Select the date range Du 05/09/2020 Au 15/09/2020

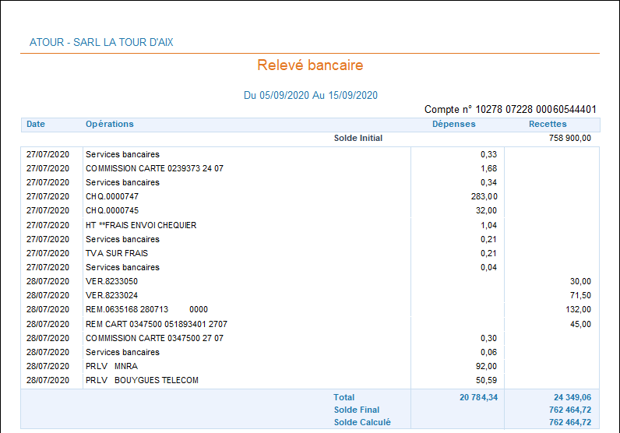pos(310,95)
